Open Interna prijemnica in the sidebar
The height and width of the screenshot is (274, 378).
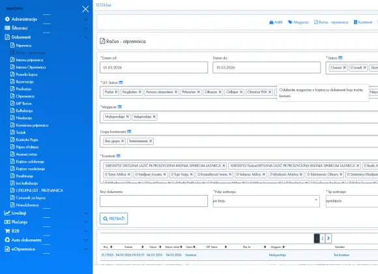click(29, 60)
